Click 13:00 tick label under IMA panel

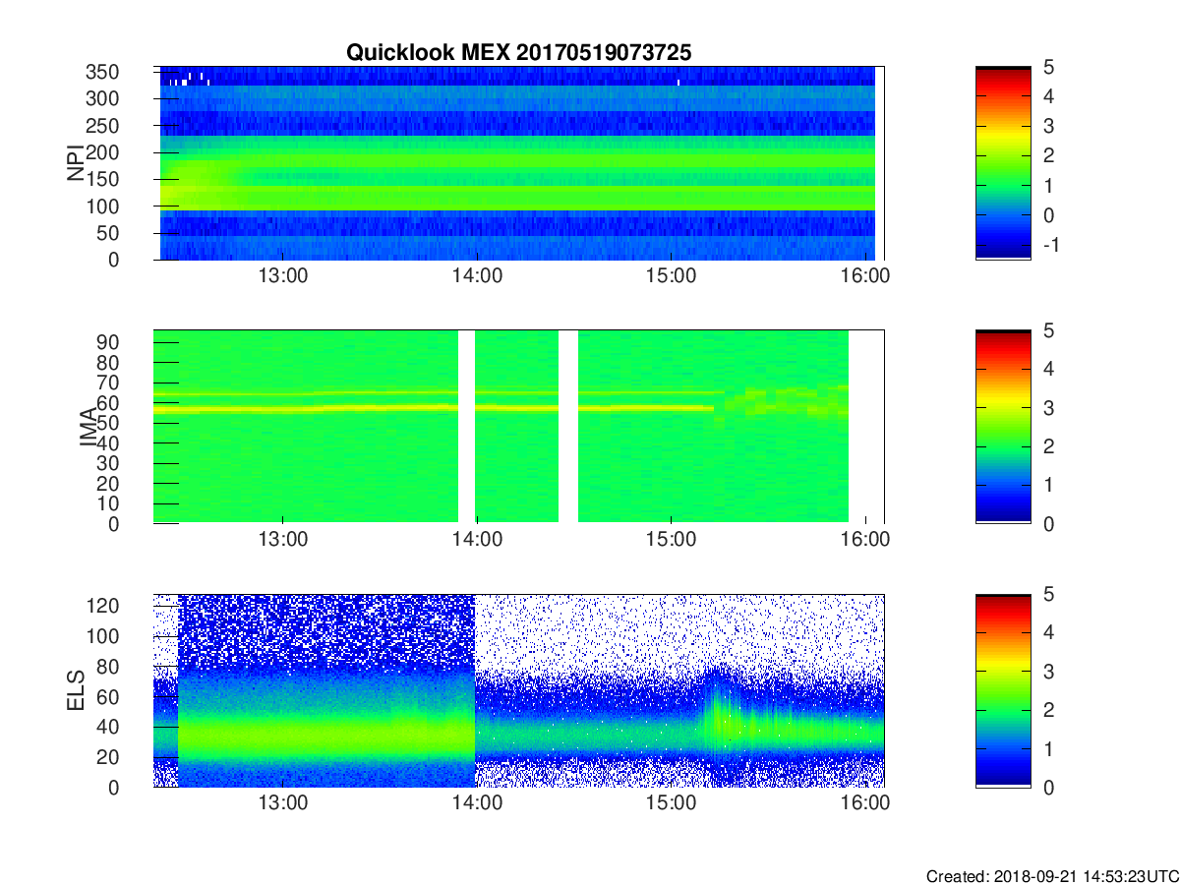click(x=283, y=541)
